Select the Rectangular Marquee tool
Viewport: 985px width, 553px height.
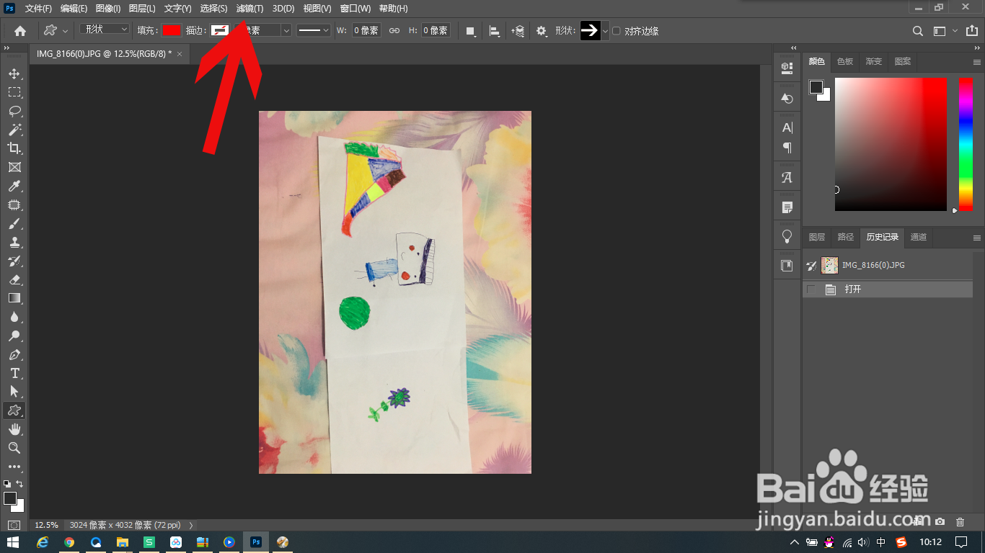point(14,92)
